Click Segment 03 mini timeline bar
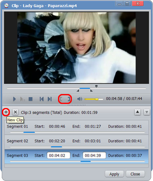Image resolution: width=153 pixels, height=181 pixels. point(77,161)
